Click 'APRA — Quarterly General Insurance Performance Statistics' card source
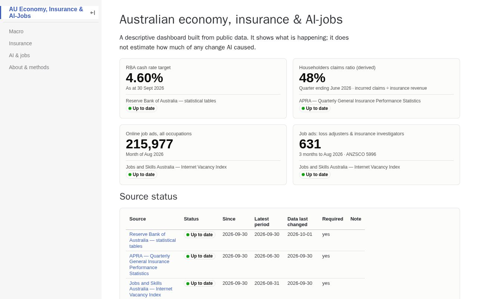Screen dimensions: 478x299 [x=360, y=101]
